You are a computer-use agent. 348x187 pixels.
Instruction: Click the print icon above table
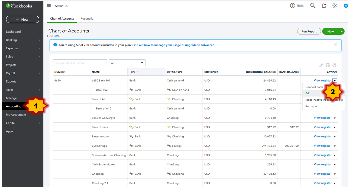328,65
